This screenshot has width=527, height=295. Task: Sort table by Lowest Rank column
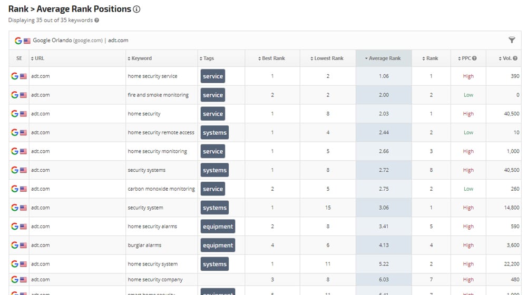(327, 58)
